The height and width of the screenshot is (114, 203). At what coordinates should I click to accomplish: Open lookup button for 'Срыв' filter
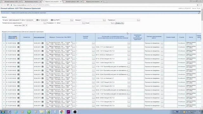pos(113,23)
